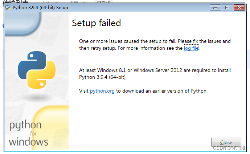250x154 pixels.
Task: Click the Python installer icon in title bar
Action: coord(8,7)
